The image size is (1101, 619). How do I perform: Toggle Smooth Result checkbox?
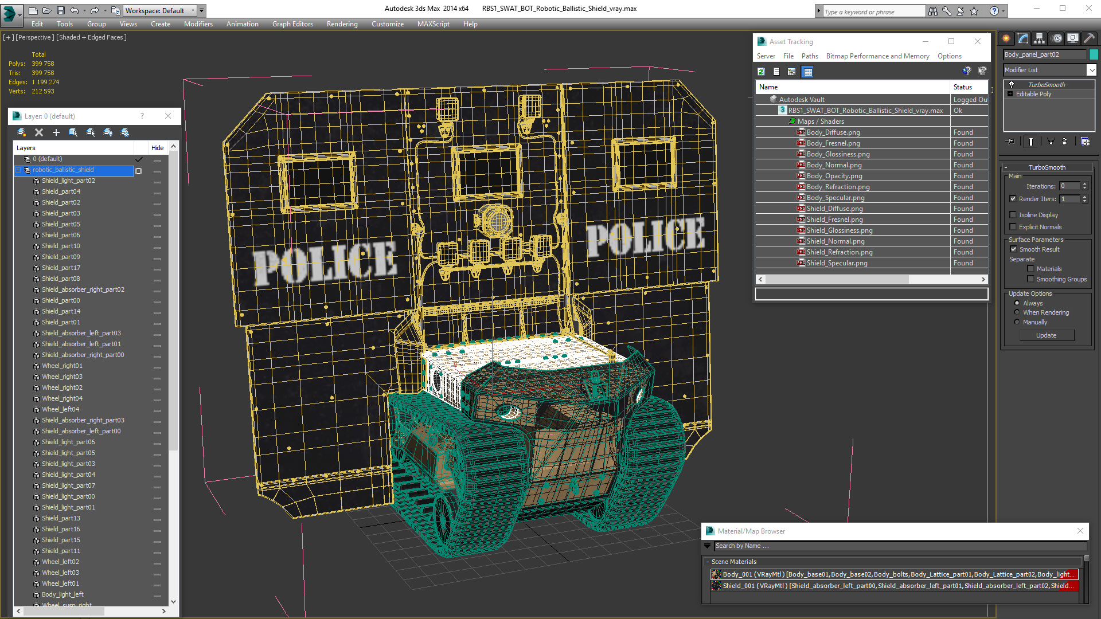click(x=1013, y=249)
